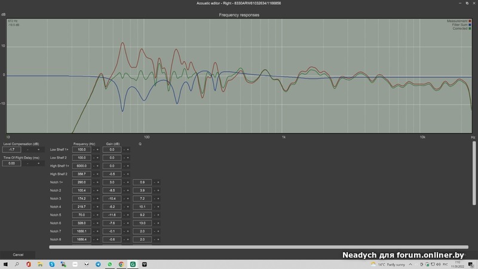The height and width of the screenshot is (269, 478).
Task: Decrease the High Shelf 2 gain
Action: coord(124,174)
